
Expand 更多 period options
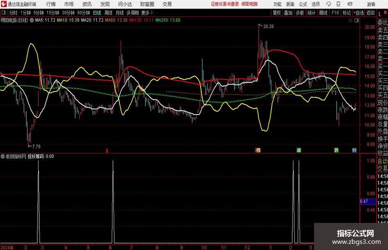pyautogui.click(x=147, y=13)
